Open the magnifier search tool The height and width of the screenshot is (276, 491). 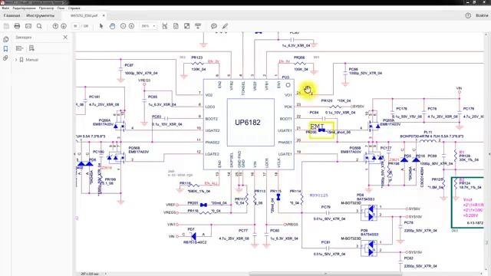coord(39,26)
